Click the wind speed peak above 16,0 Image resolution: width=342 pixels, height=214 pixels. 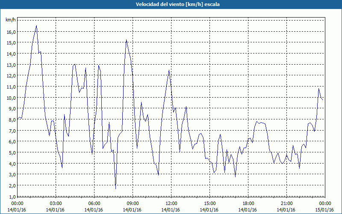click(x=36, y=26)
